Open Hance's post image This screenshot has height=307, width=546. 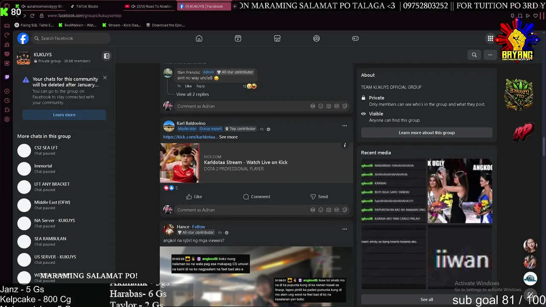pyautogui.click(x=256, y=277)
